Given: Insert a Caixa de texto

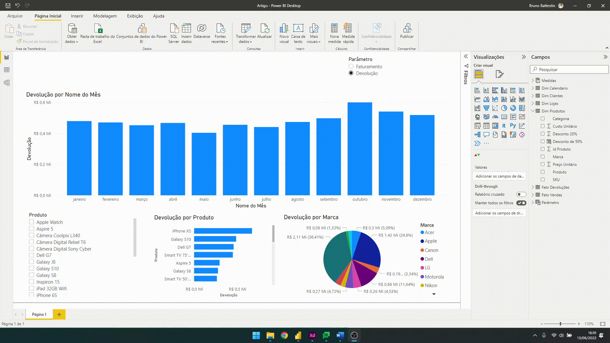Looking at the screenshot, I should [x=298, y=33].
